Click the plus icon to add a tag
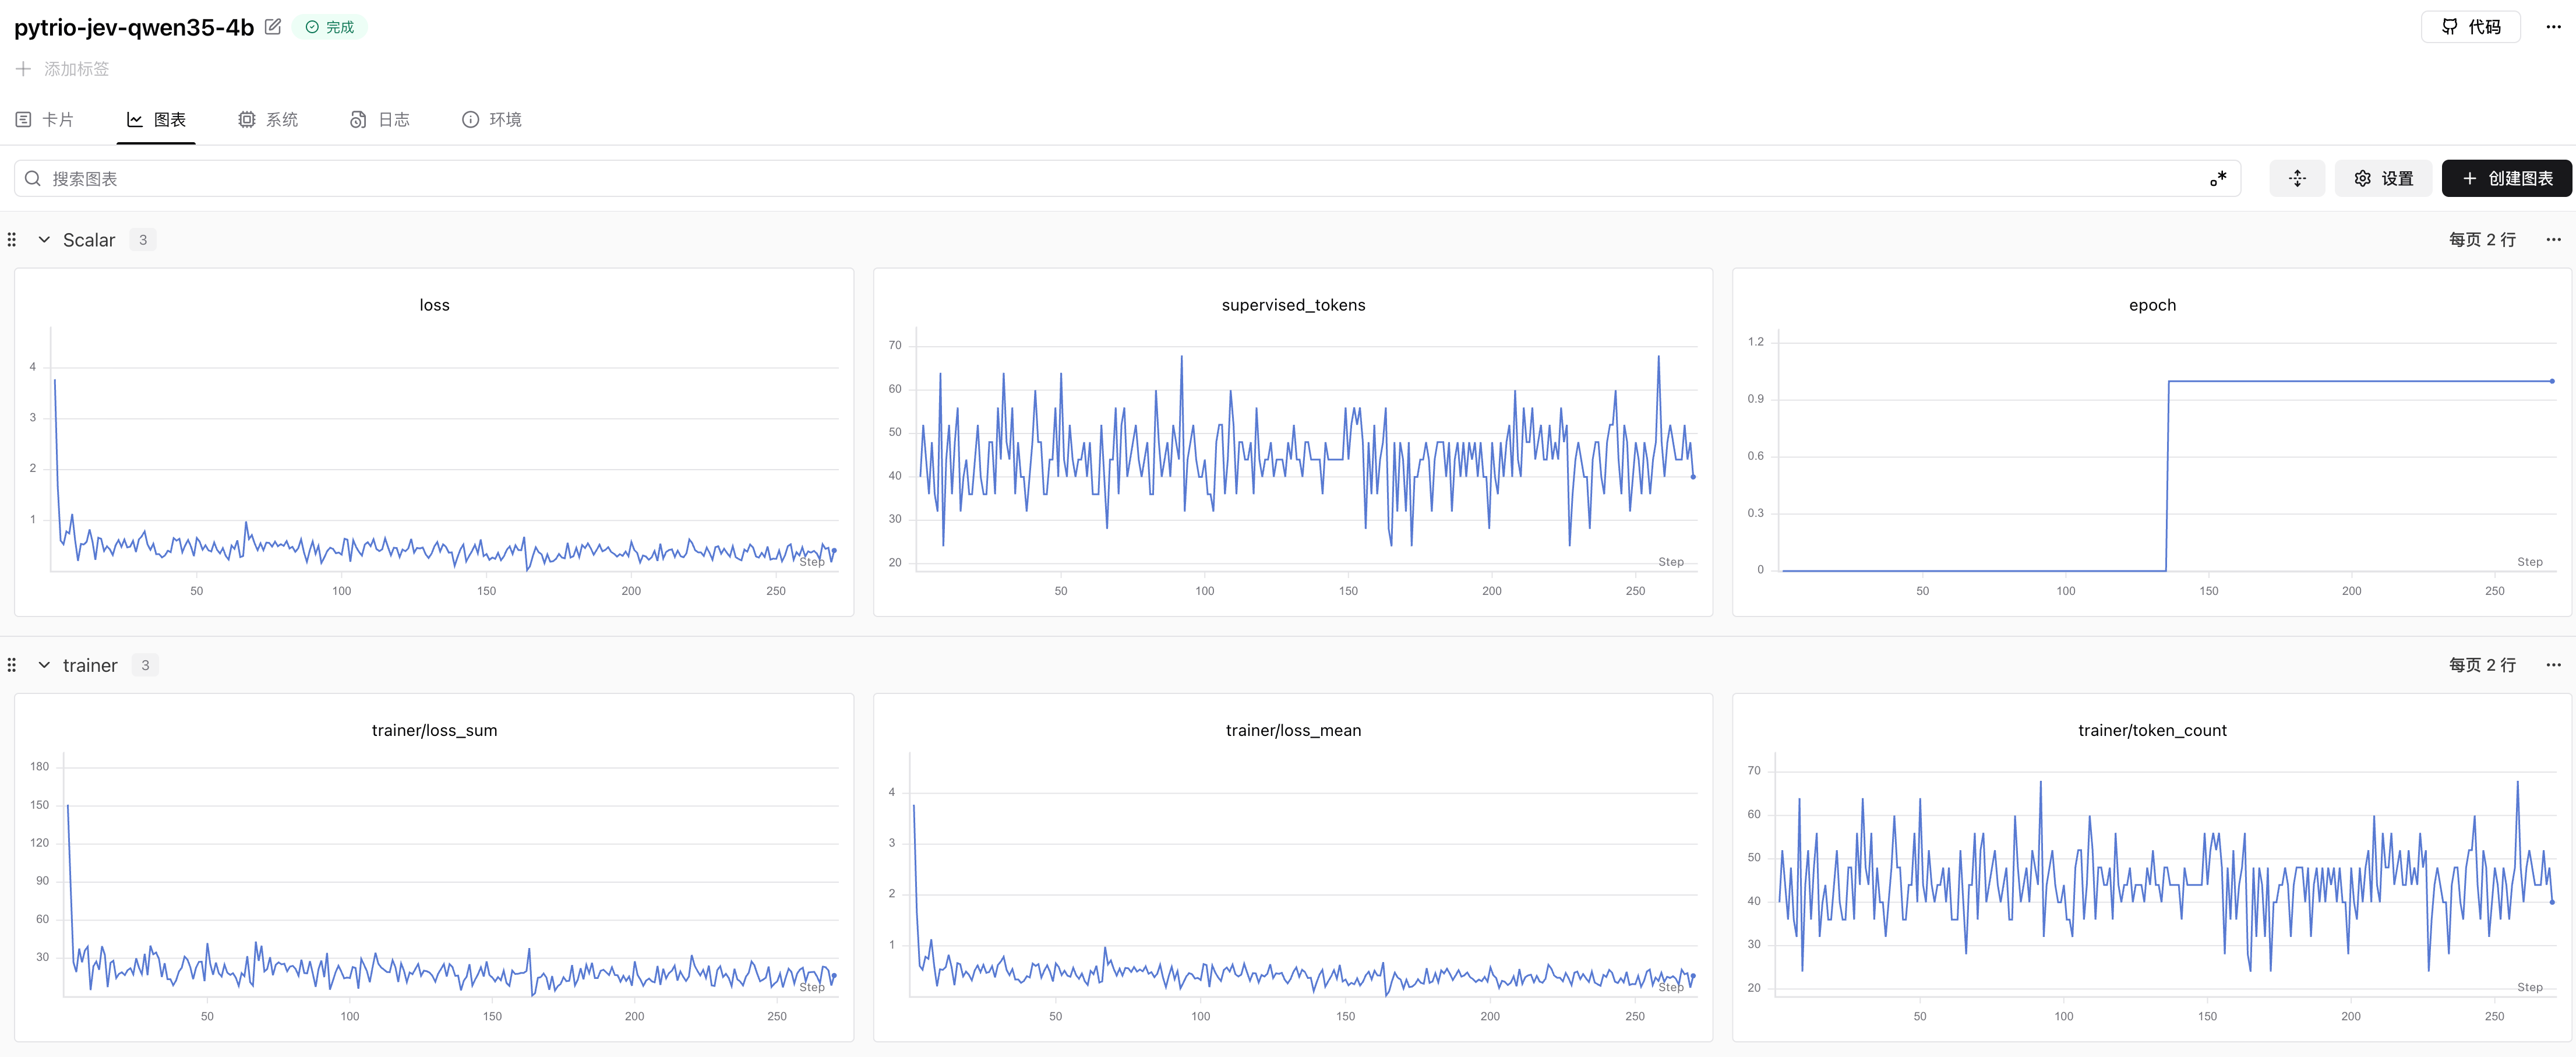Viewport: 2576px width, 1057px height. tap(23, 69)
